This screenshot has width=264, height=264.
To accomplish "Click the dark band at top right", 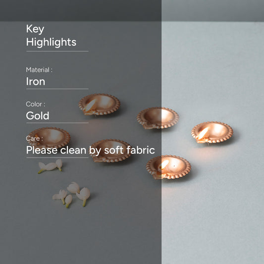I will coord(213,10).
